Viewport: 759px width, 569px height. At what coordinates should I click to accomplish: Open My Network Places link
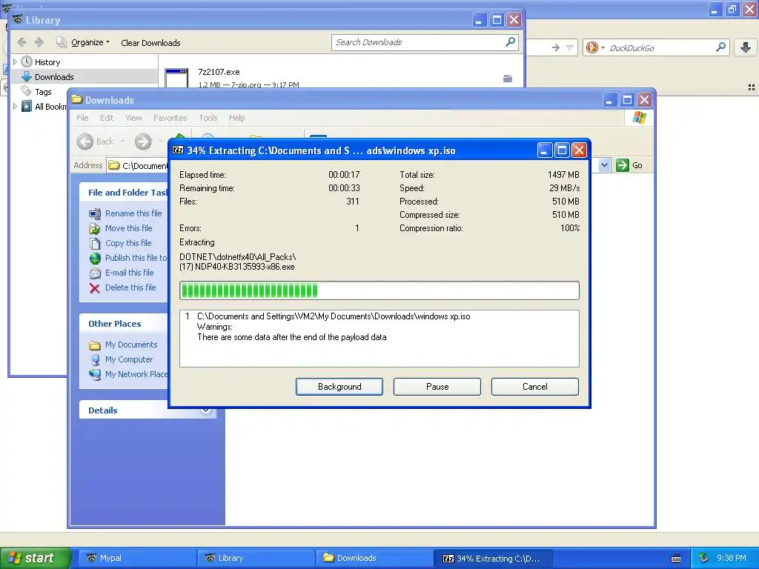click(136, 374)
